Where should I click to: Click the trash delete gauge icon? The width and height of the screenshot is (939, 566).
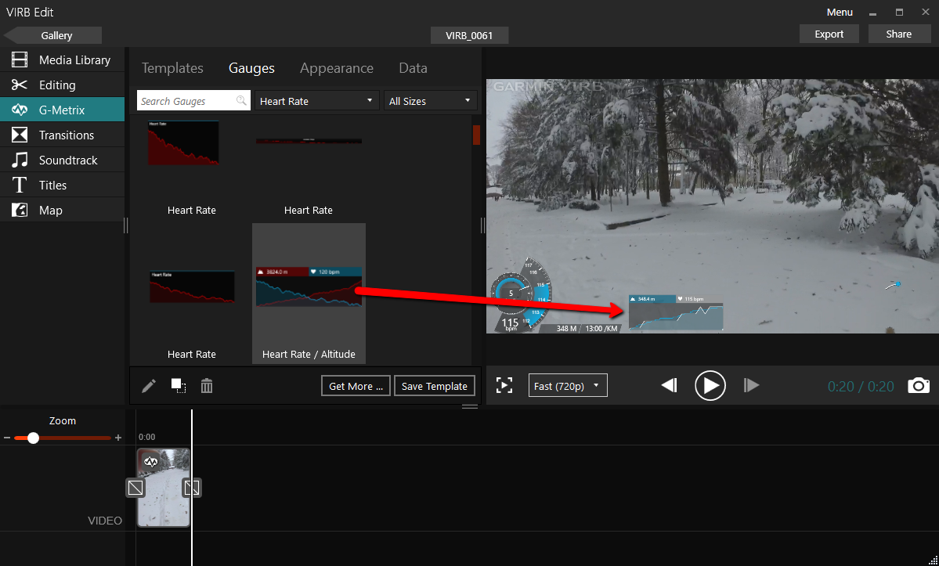207,386
